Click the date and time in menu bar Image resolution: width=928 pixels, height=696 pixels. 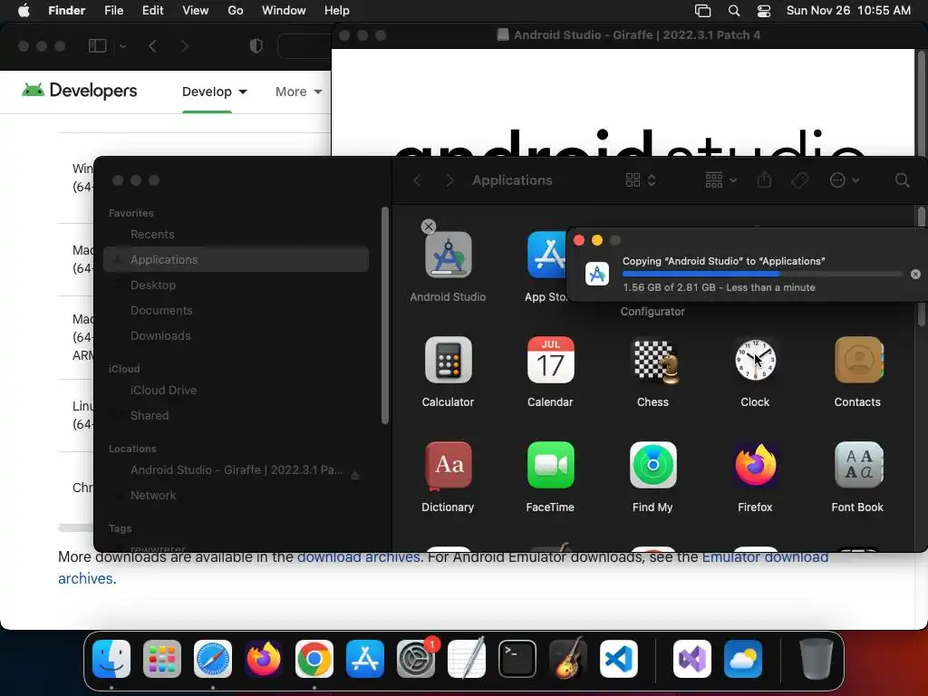pos(848,11)
